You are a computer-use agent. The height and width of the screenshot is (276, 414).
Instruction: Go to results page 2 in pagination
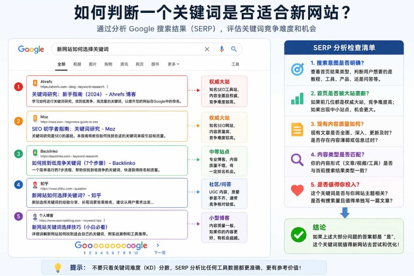(90, 253)
